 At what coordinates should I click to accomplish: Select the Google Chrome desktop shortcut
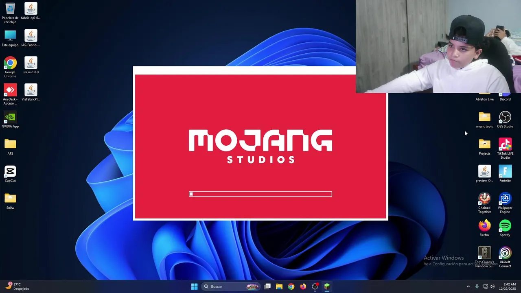coord(10,67)
